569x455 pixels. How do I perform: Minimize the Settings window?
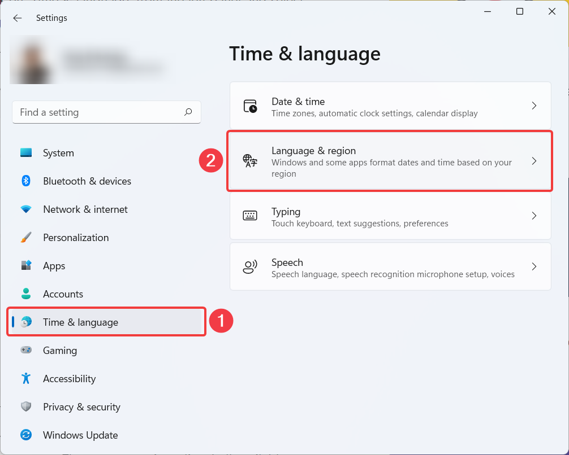pos(488,12)
